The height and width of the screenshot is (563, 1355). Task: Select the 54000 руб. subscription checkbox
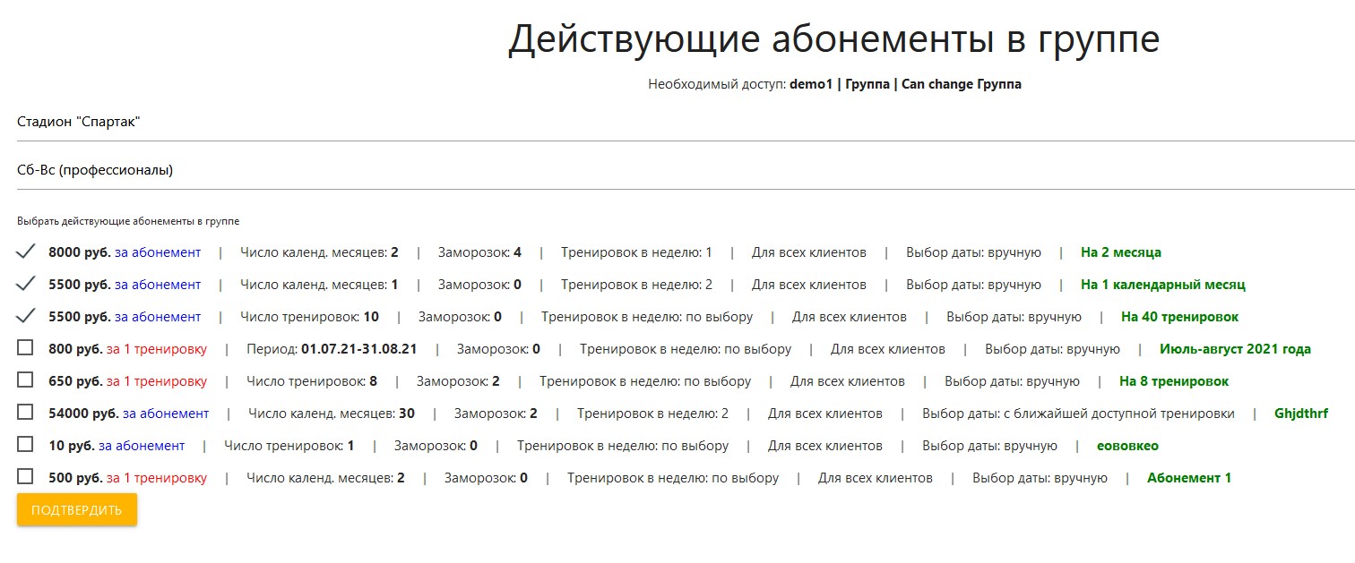point(25,412)
